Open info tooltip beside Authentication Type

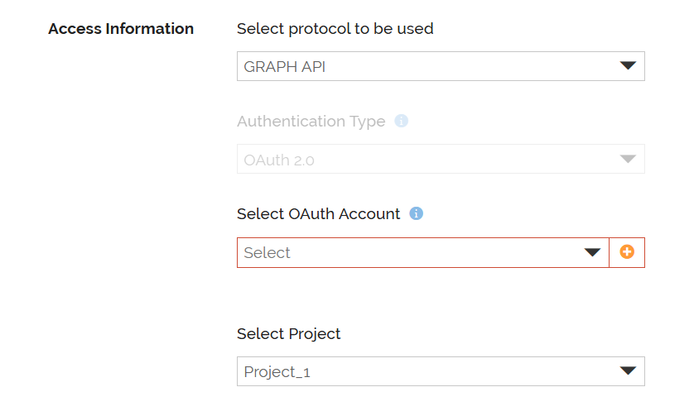tap(402, 121)
